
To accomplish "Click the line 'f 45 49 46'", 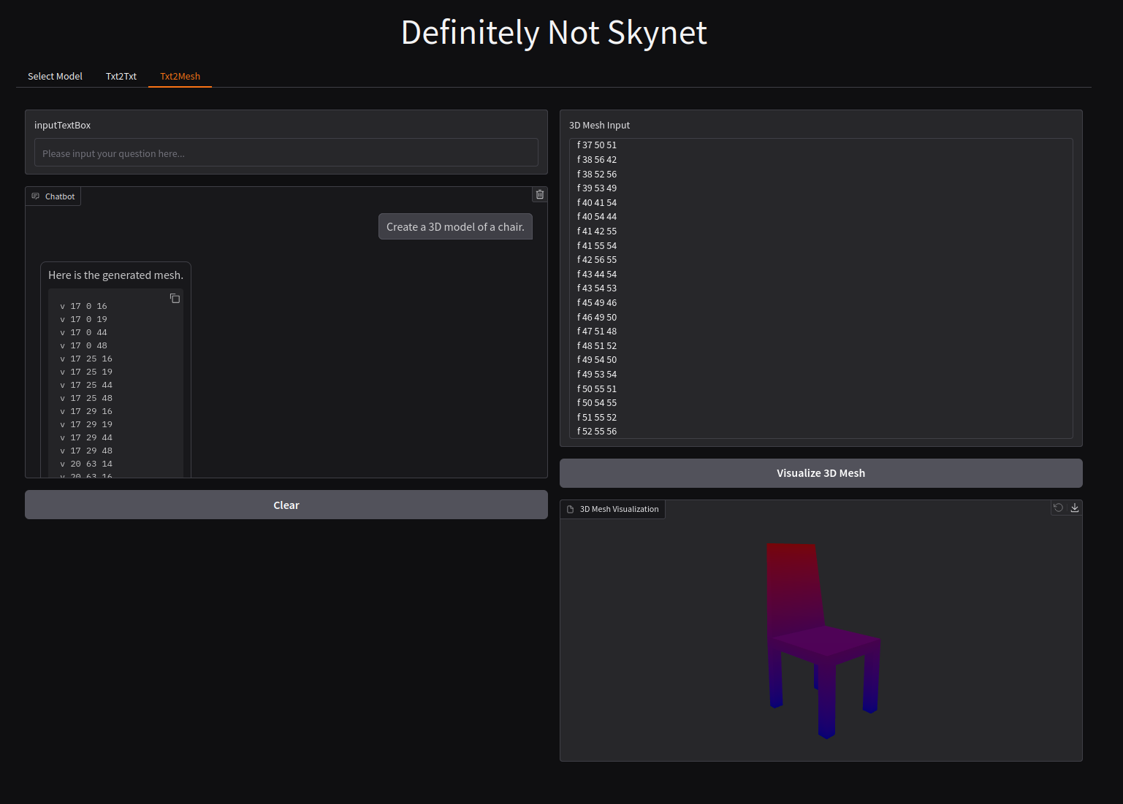I will (x=597, y=302).
